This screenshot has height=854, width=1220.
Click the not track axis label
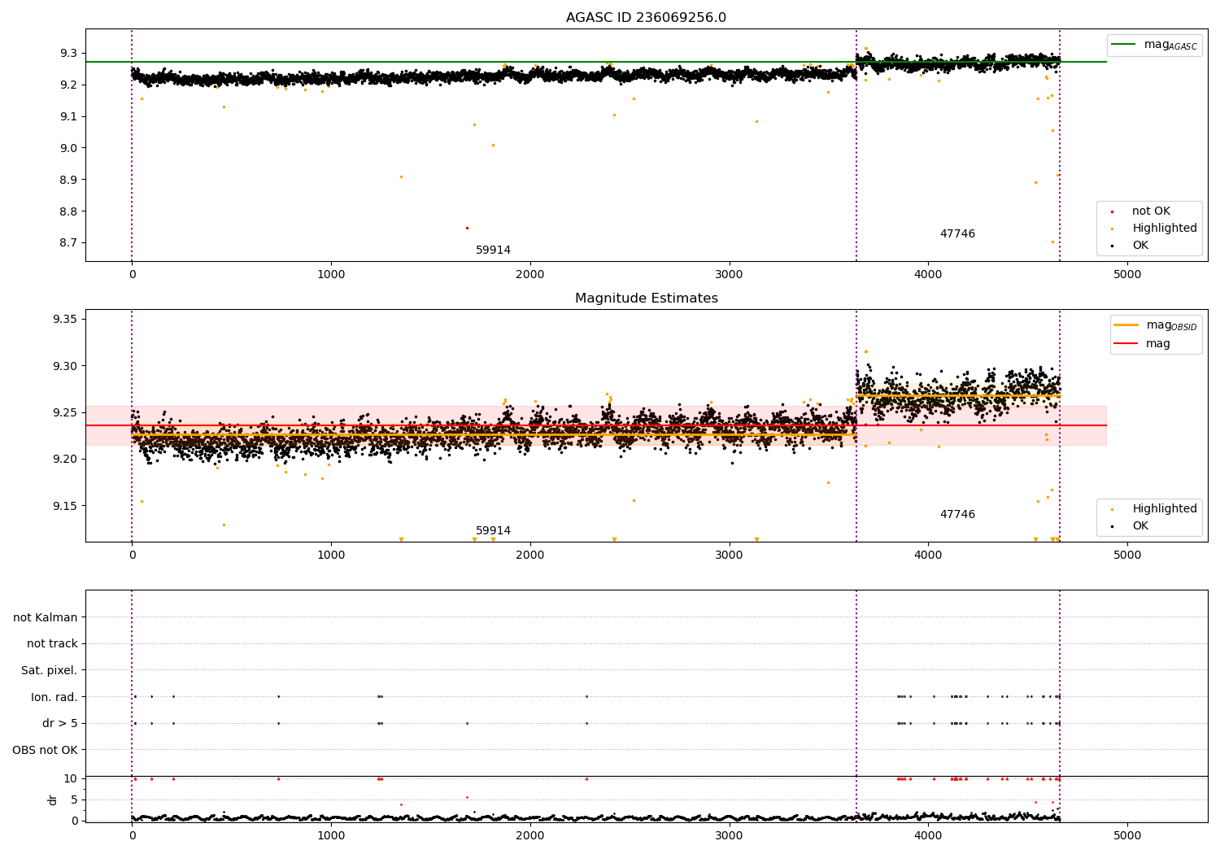52,644
